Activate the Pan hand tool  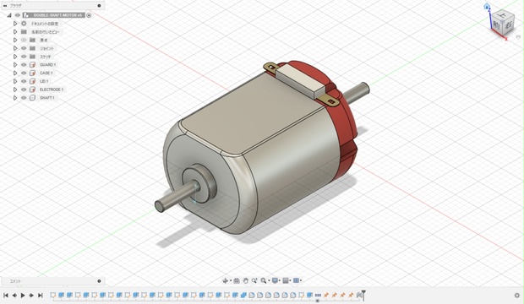246,280
